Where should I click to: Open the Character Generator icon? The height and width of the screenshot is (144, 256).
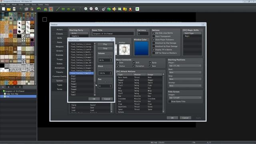[x=130, y=9]
